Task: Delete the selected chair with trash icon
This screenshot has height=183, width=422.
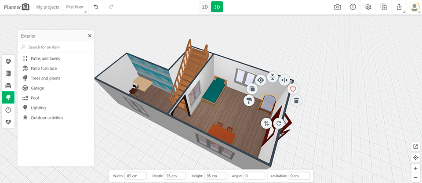Action: 296,100
